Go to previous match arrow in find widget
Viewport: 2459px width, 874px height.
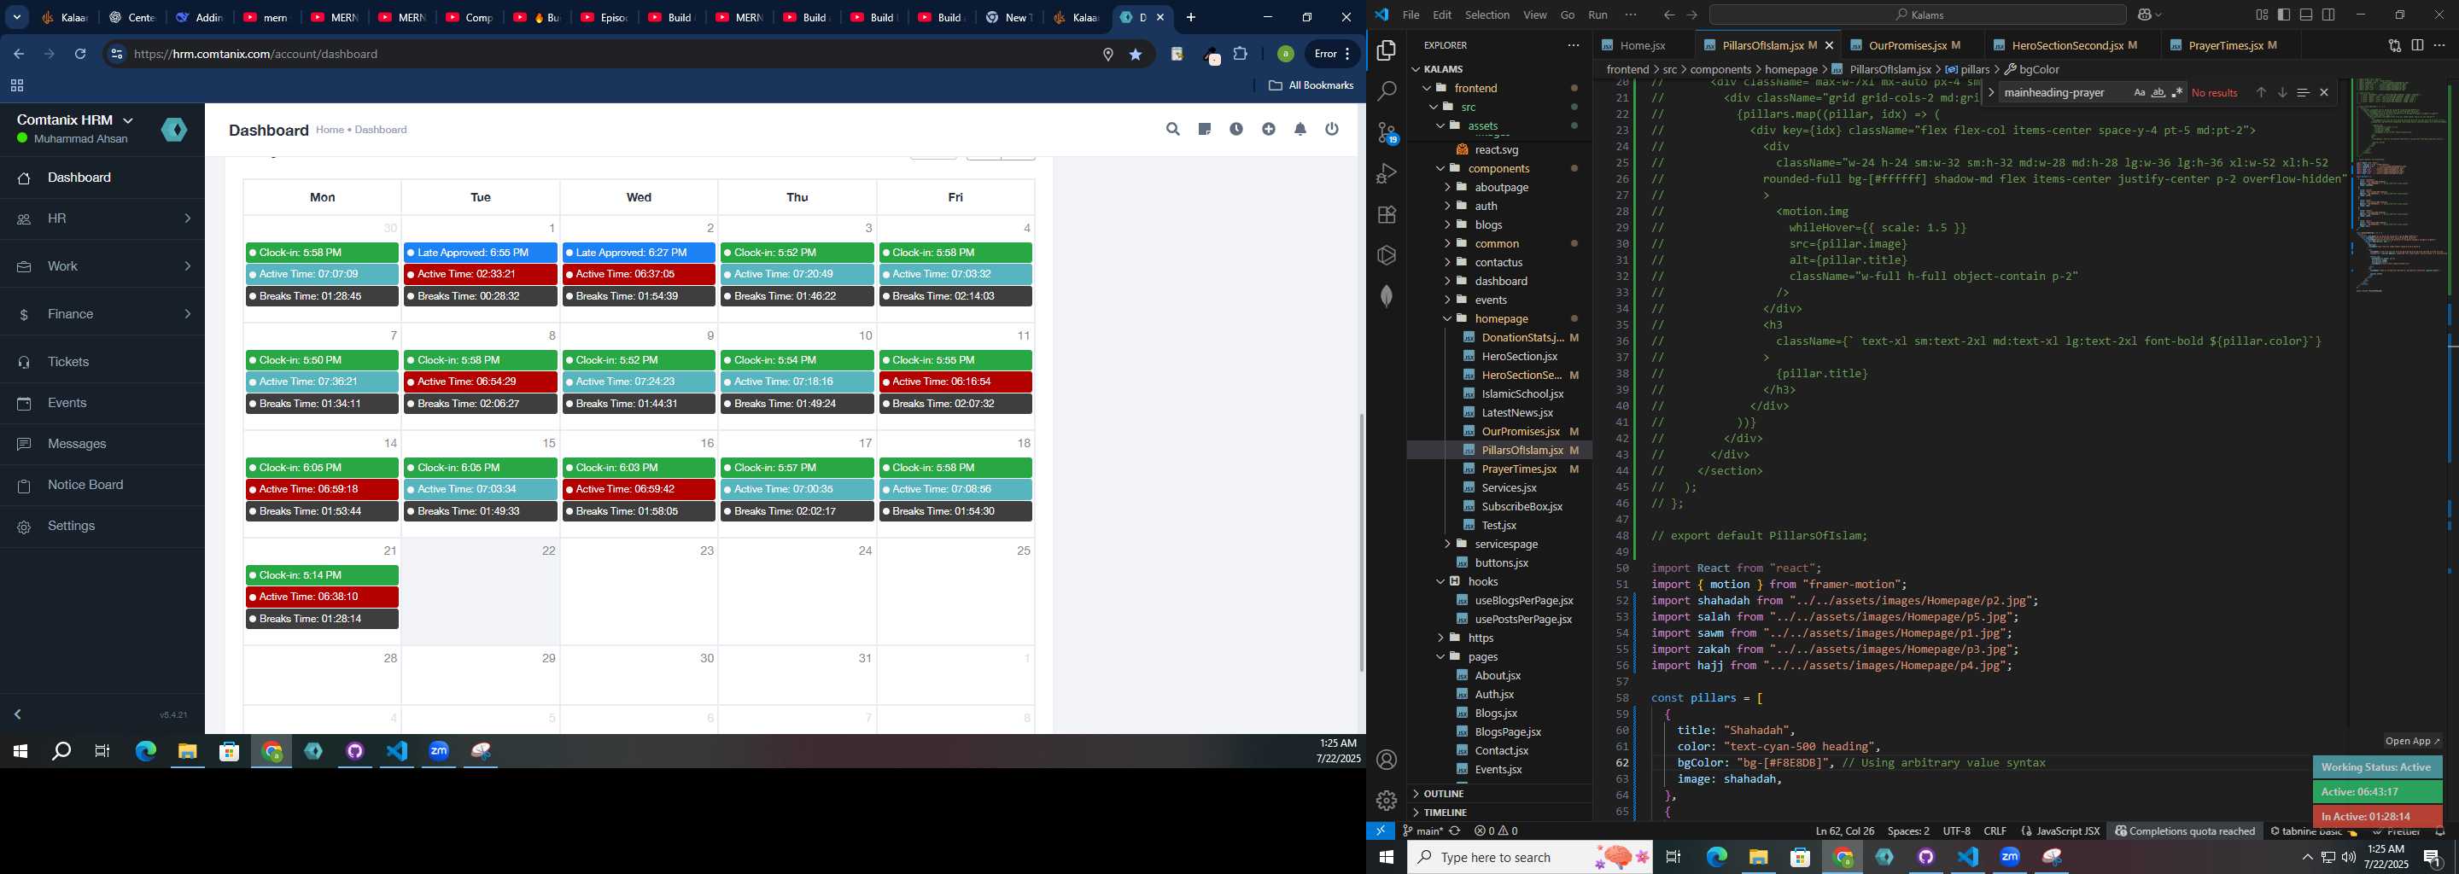(x=2260, y=92)
